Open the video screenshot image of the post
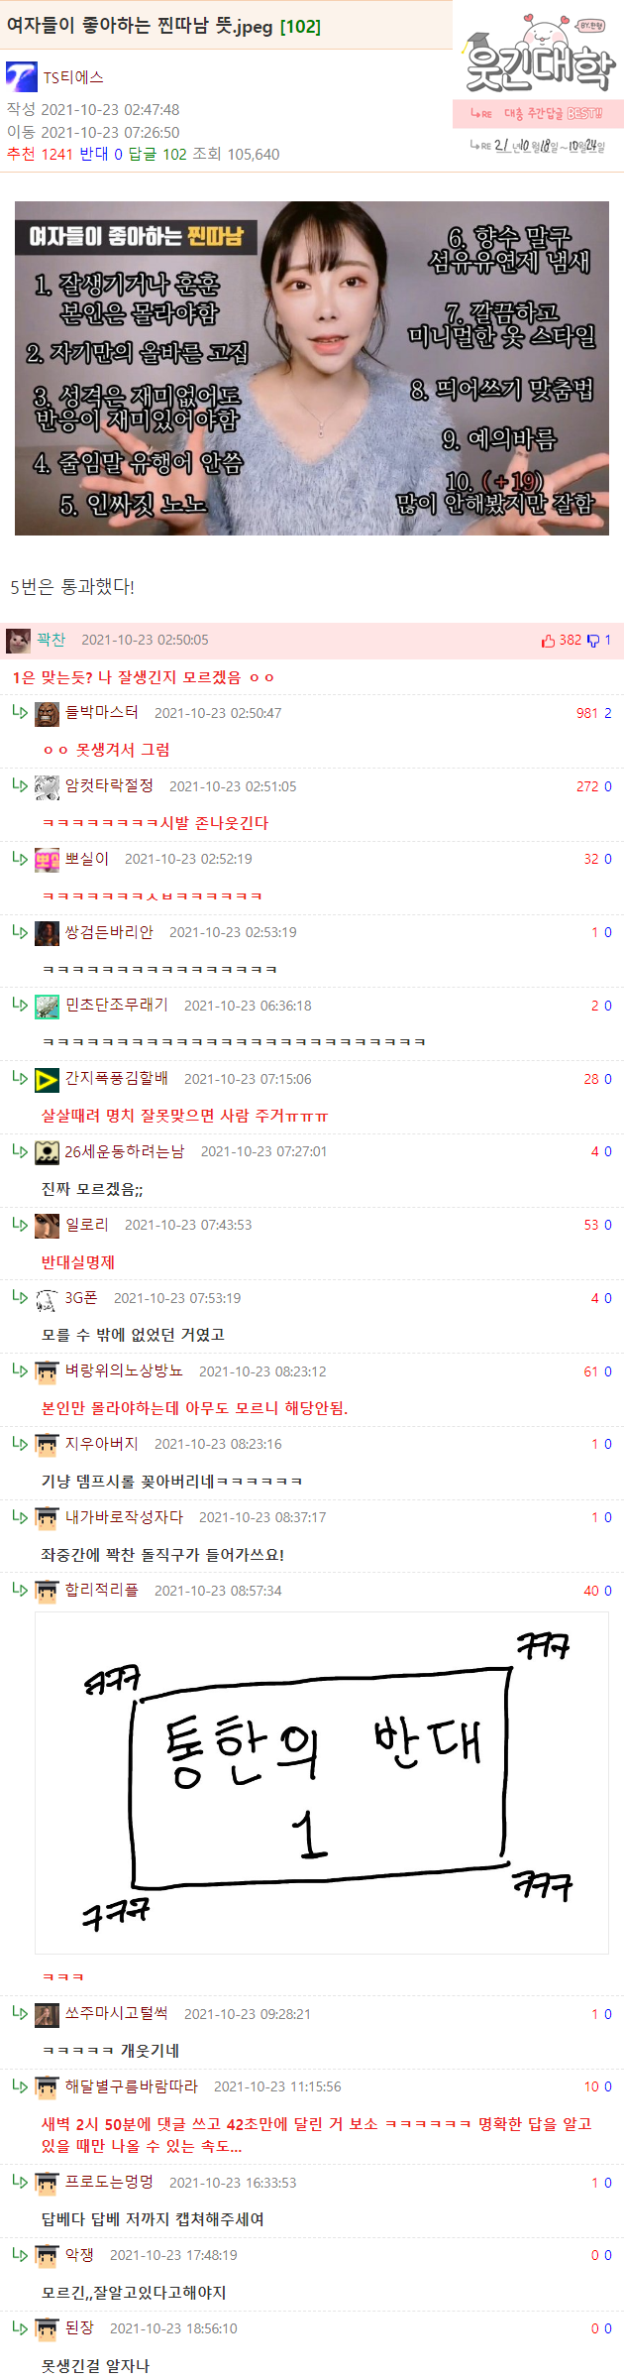Viewport: 624px width, 2380px height. [x=312, y=368]
